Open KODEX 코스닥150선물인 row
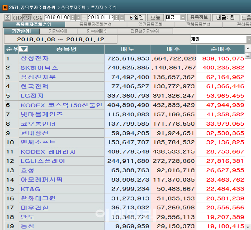 click(61, 105)
